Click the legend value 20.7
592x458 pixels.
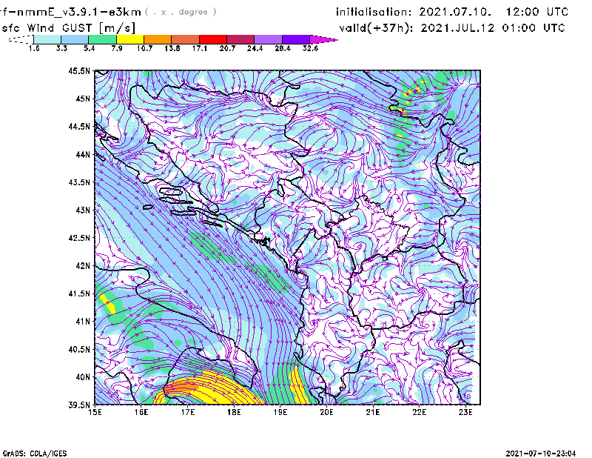coord(227,48)
